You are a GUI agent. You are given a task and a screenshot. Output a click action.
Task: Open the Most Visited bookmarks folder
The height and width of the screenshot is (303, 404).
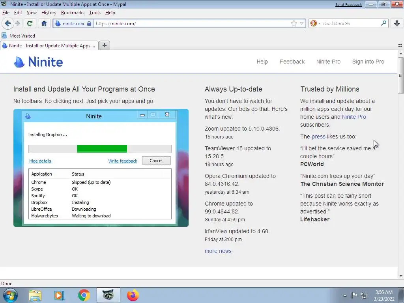pyautogui.click(x=18, y=36)
